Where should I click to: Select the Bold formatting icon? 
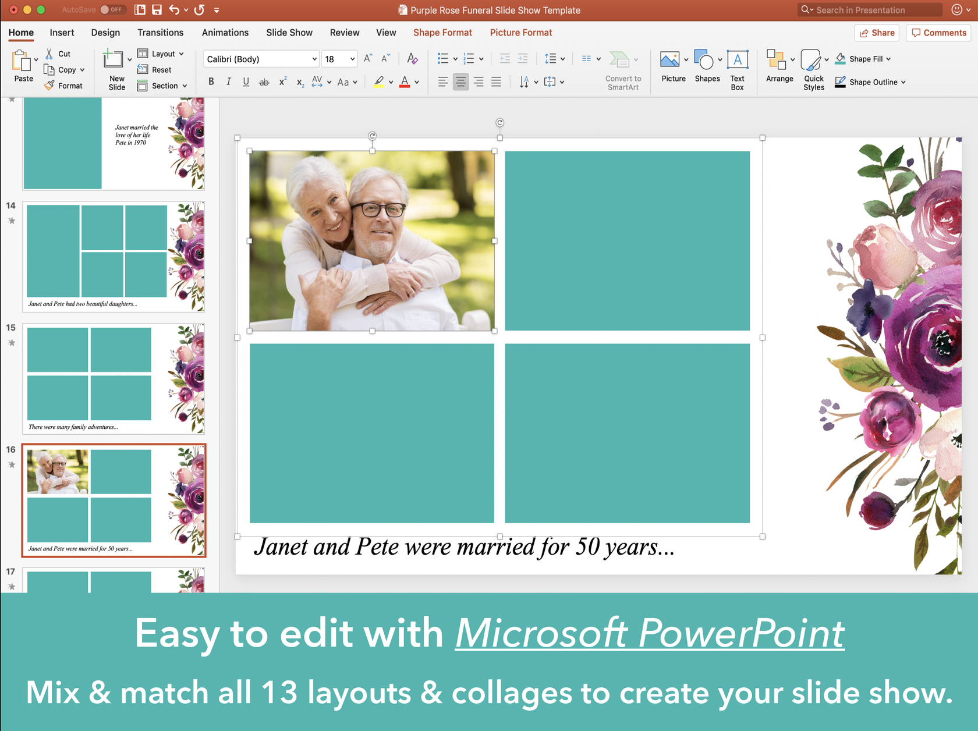coord(211,81)
